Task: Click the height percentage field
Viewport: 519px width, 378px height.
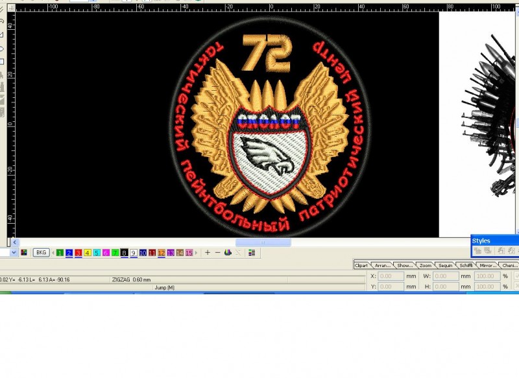Action: 487,287
